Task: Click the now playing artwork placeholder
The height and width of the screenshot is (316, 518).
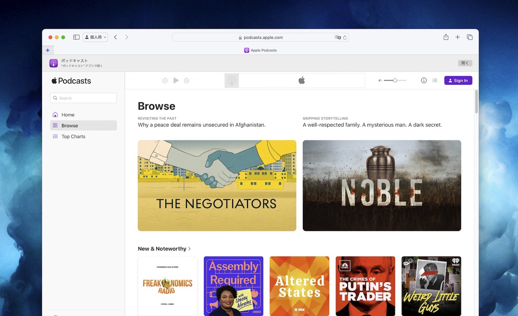Action: click(232, 81)
